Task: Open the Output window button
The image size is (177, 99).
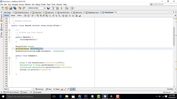Action: pyautogui.click(x=24, y=92)
